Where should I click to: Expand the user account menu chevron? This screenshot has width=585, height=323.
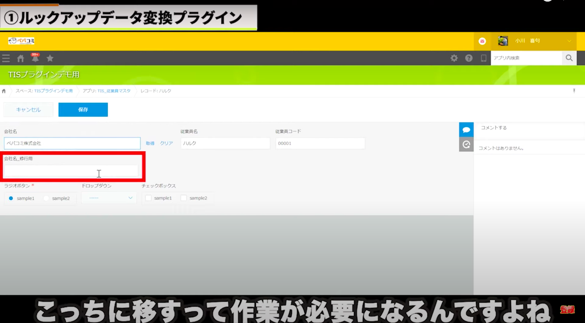pos(569,41)
